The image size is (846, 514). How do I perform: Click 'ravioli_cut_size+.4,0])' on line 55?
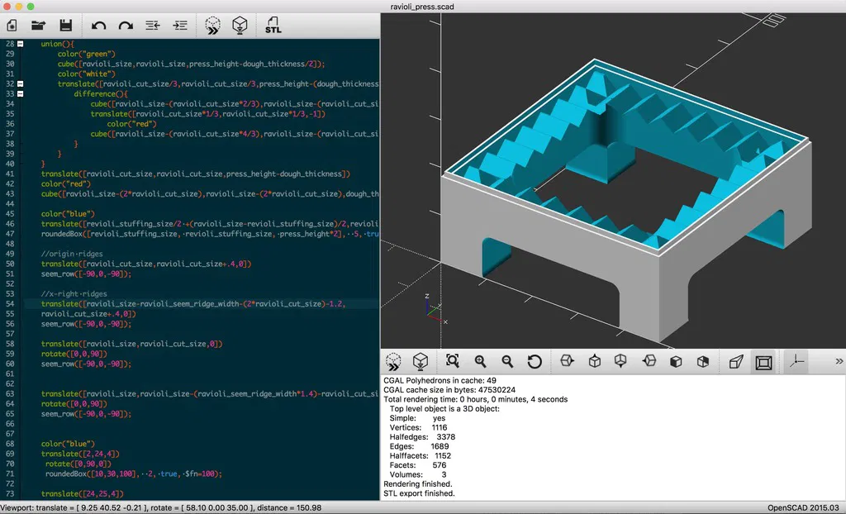click(x=88, y=314)
